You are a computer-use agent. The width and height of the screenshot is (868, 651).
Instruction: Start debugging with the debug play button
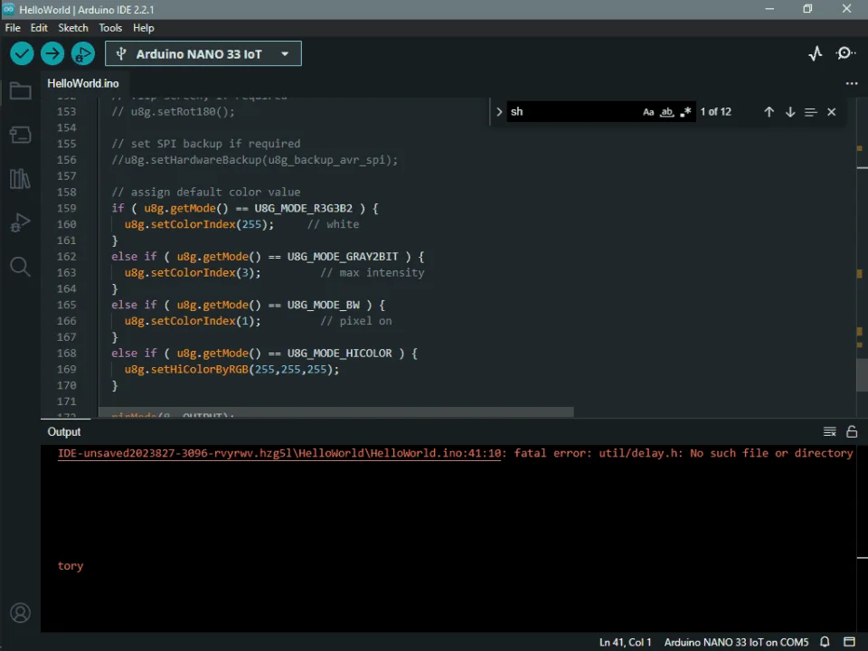(x=83, y=53)
